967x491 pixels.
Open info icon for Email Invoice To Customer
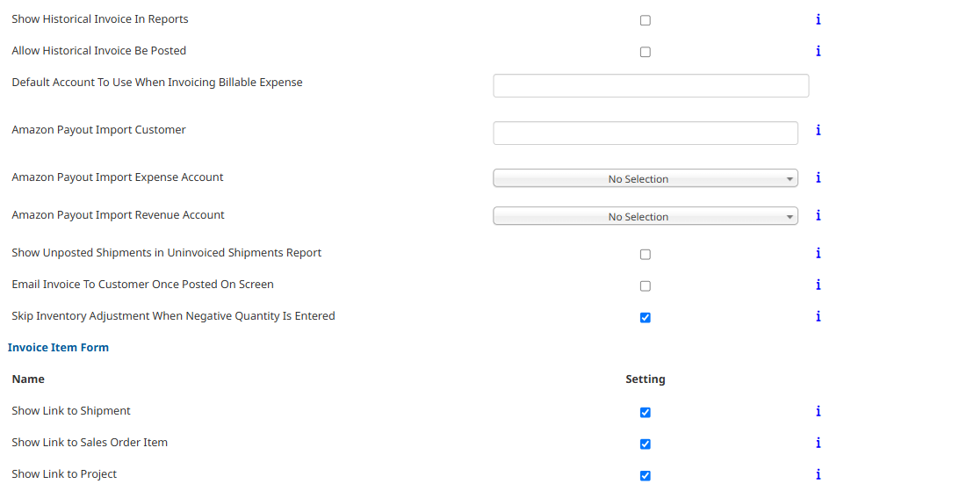818,284
